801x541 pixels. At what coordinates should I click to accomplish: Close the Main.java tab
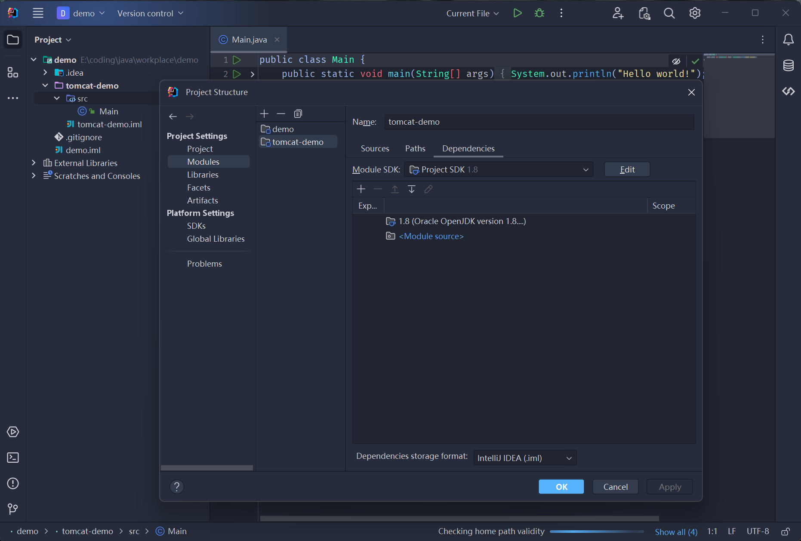(277, 40)
